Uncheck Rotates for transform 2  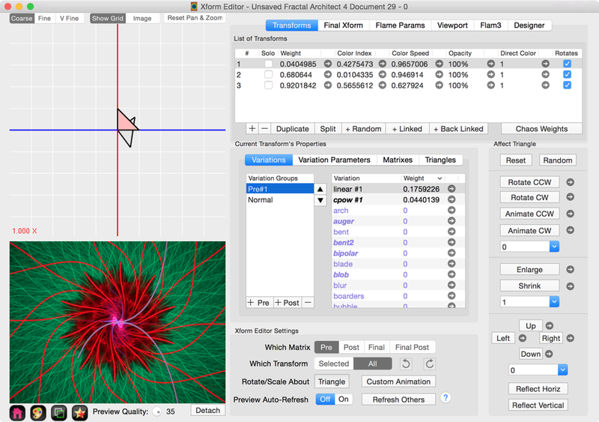click(567, 75)
